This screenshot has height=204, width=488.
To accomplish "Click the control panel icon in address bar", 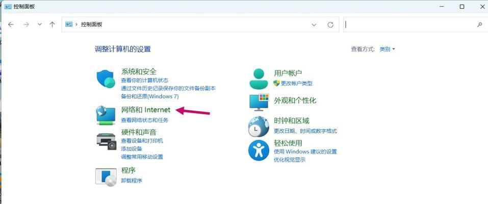I will pos(69,24).
